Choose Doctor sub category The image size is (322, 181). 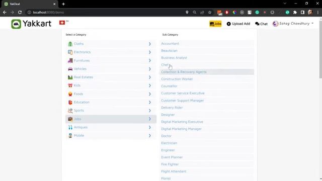pos(207,136)
